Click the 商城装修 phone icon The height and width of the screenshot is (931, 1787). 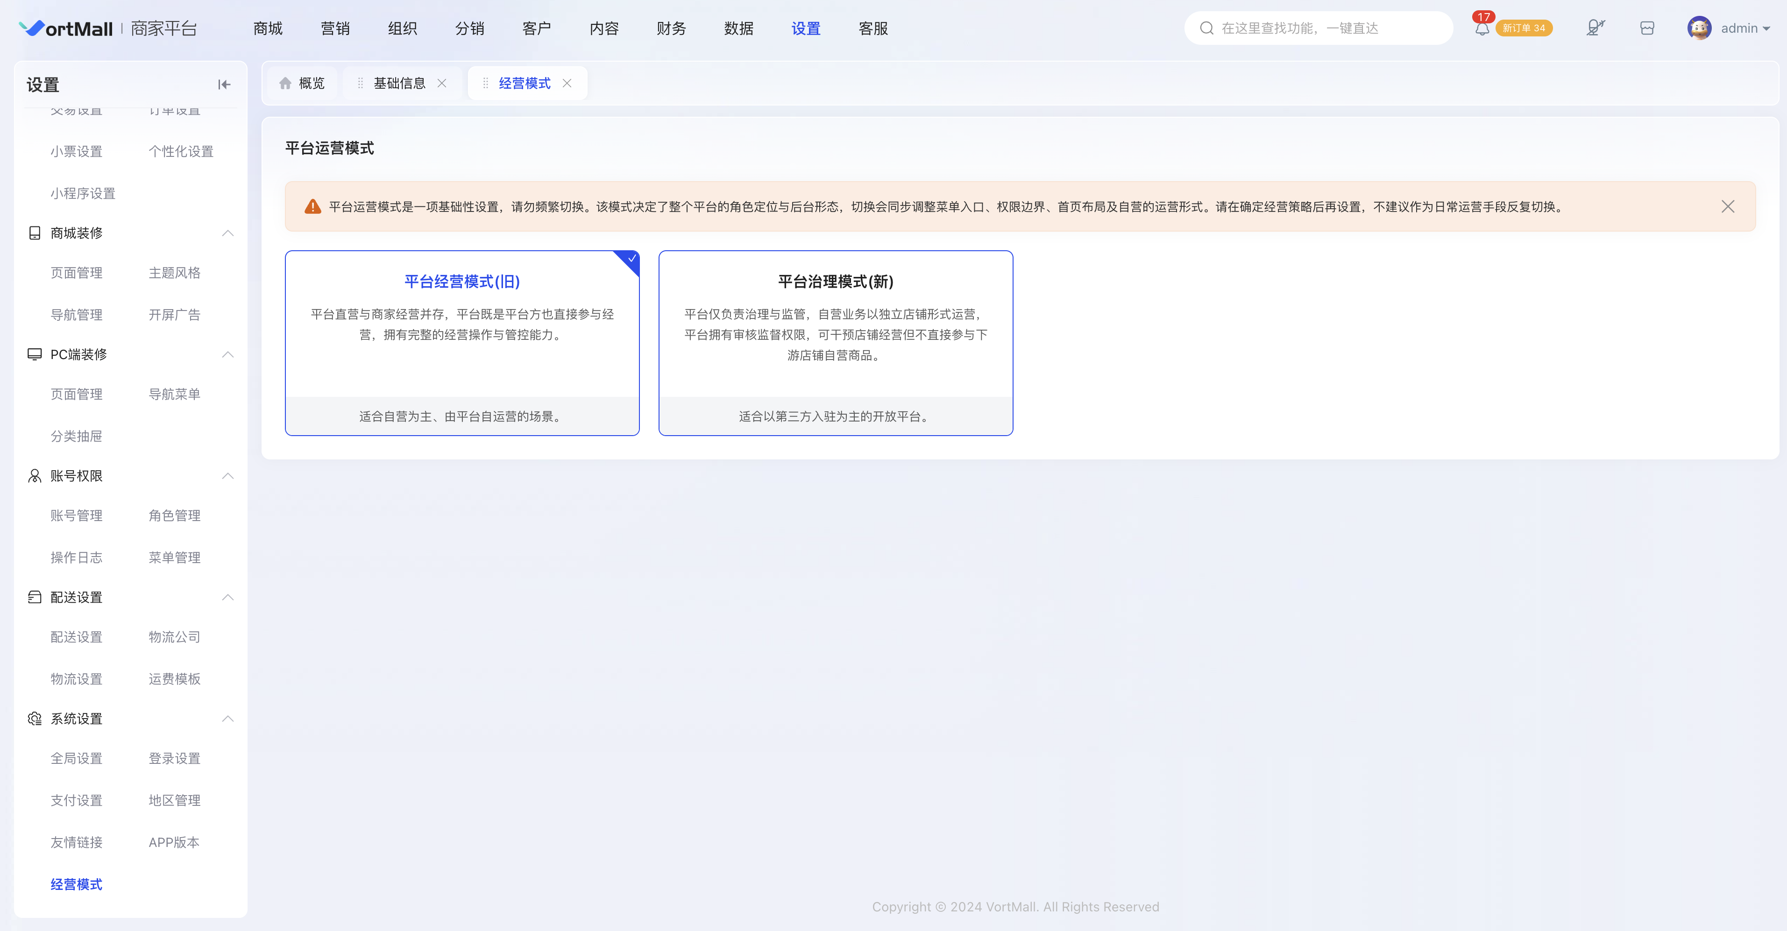click(35, 233)
